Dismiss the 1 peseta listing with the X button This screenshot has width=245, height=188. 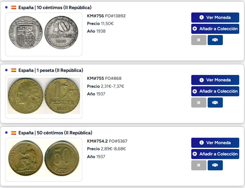point(199,102)
